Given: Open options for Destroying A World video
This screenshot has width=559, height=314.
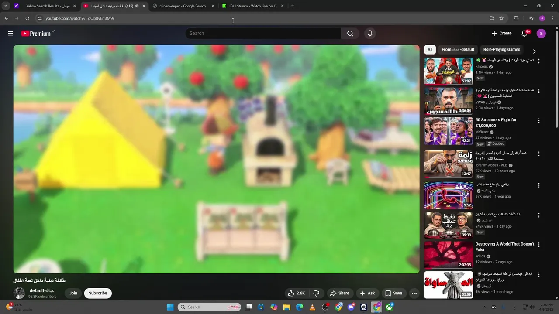Looking at the screenshot, I should click(538, 245).
